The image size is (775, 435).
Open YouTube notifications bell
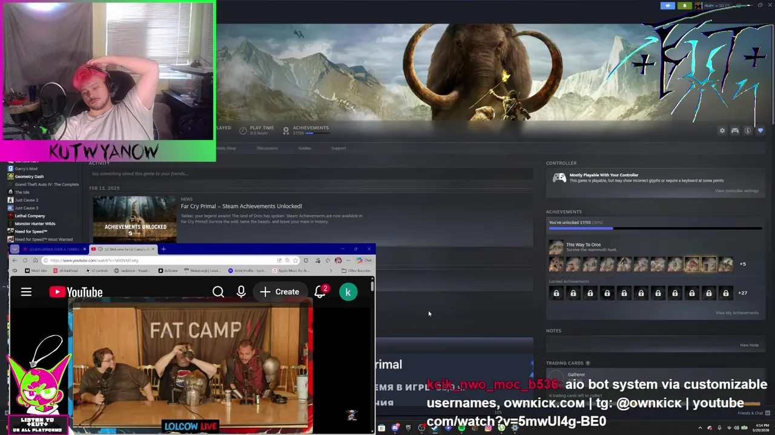point(320,292)
